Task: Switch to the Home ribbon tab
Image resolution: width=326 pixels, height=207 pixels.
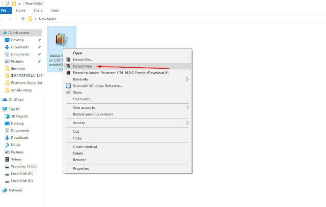Action: pos(20,10)
